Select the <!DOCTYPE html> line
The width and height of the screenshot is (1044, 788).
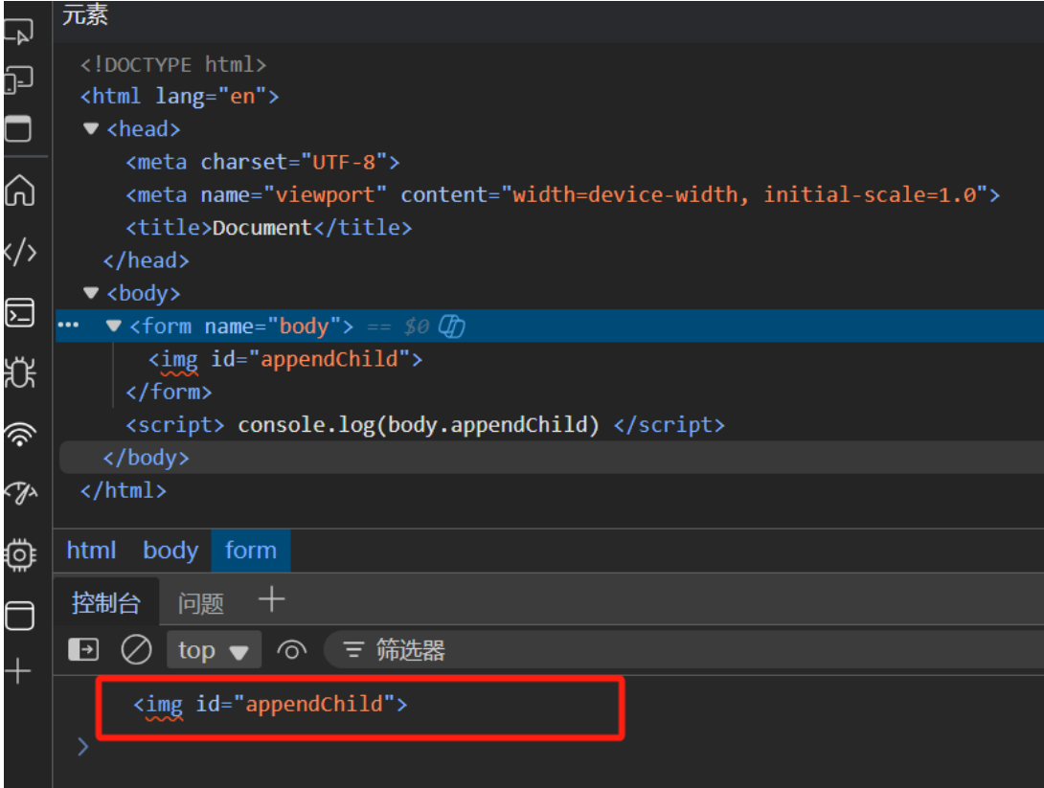pos(173,64)
